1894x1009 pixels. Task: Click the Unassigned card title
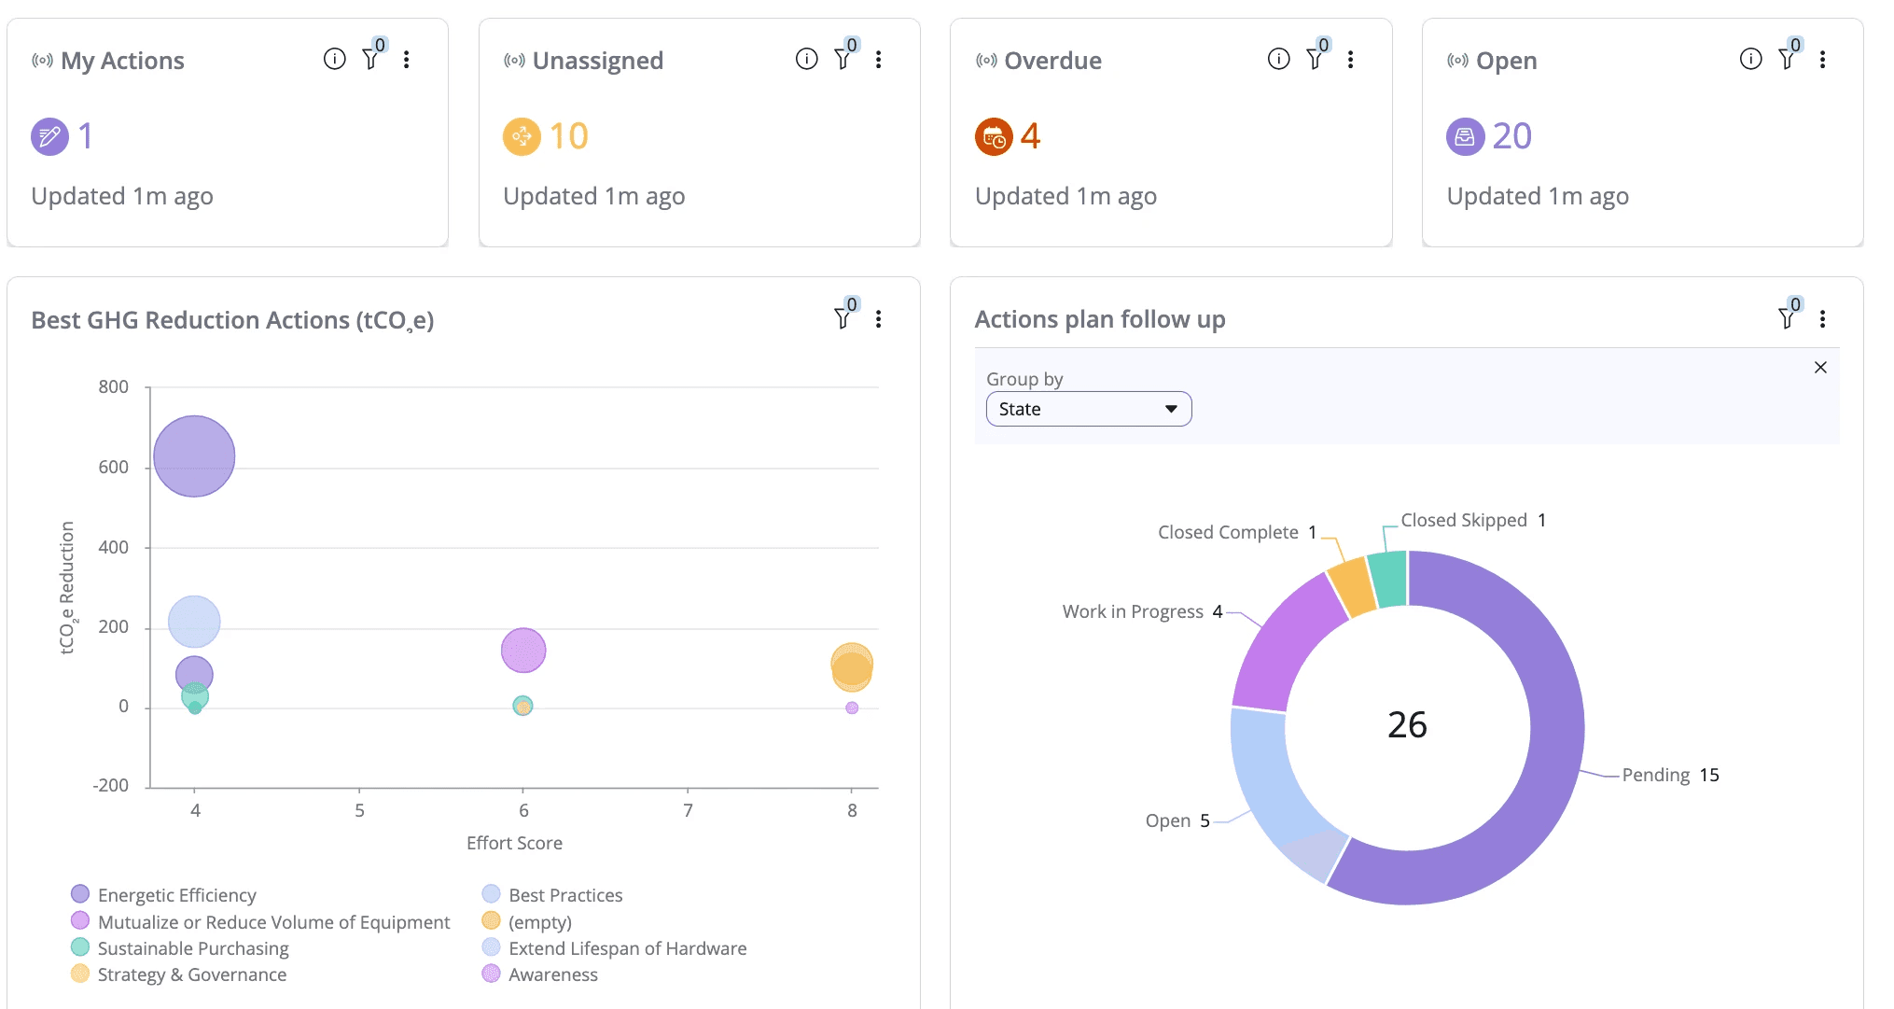pyautogui.click(x=598, y=60)
